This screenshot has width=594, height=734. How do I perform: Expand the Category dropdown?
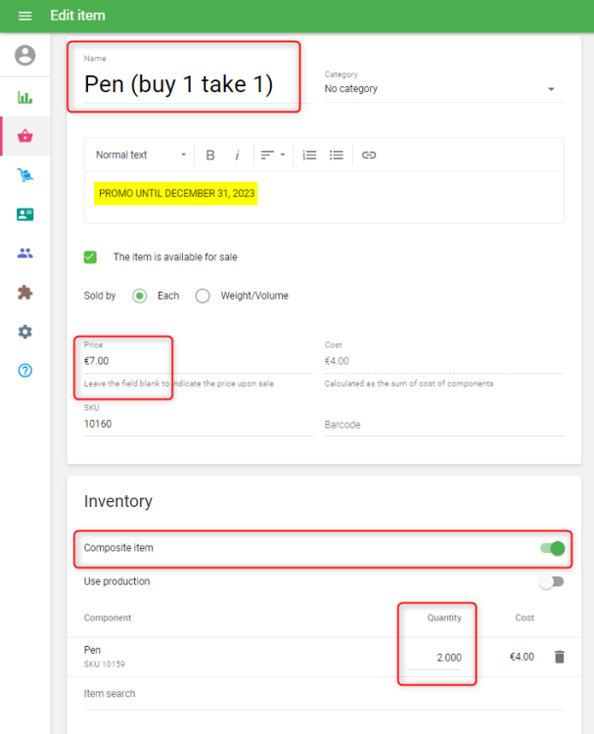tap(444, 89)
